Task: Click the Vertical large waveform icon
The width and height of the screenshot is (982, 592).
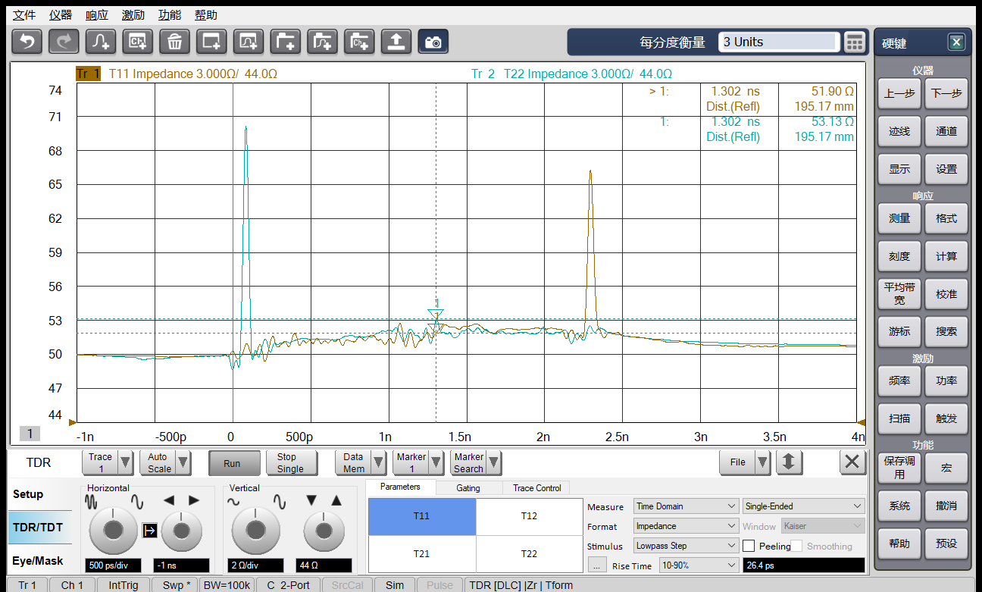Action: click(x=279, y=502)
